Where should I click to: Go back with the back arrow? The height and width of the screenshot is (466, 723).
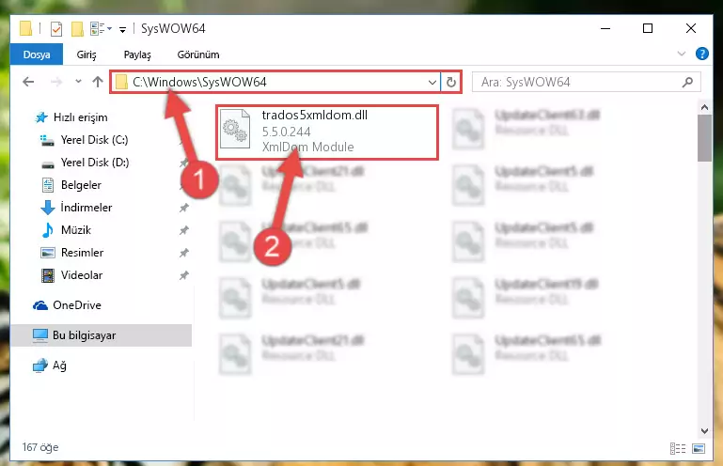pyautogui.click(x=28, y=82)
